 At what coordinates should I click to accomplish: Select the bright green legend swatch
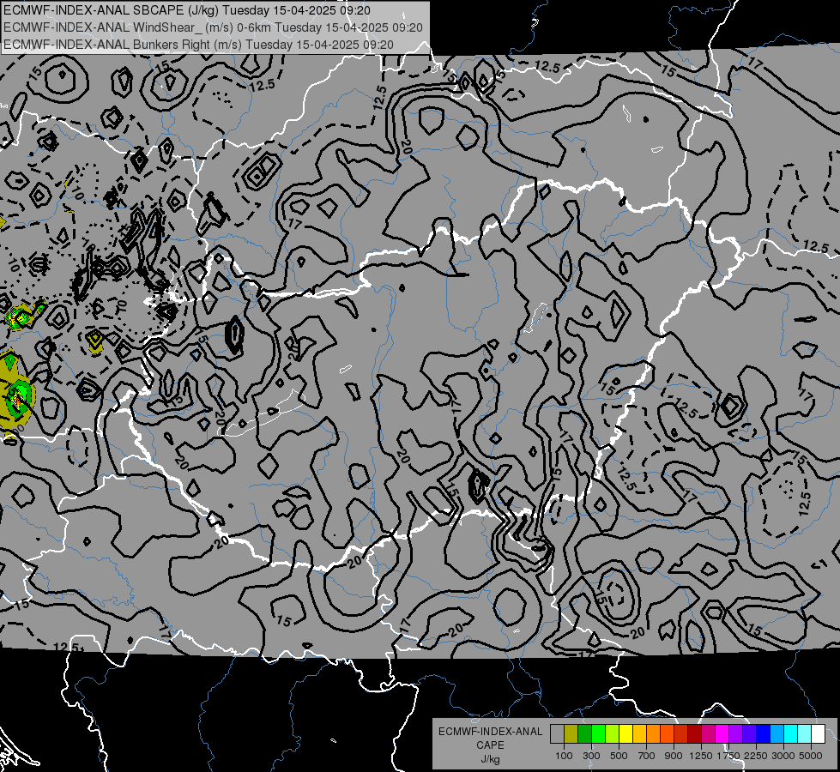(x=598, y=733)
